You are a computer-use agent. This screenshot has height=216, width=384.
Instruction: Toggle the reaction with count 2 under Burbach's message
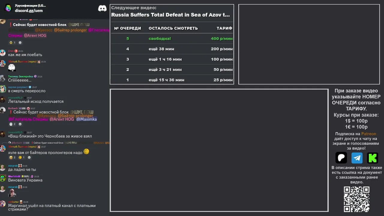point(12,124)
